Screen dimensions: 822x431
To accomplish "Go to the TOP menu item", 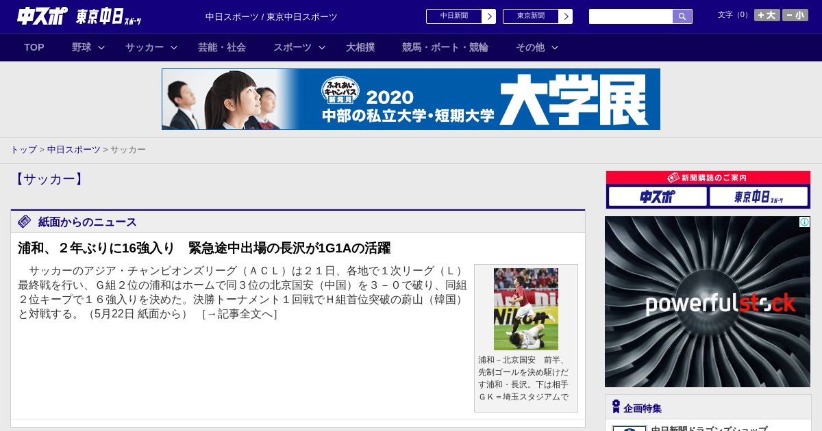I will pos(34,47).
